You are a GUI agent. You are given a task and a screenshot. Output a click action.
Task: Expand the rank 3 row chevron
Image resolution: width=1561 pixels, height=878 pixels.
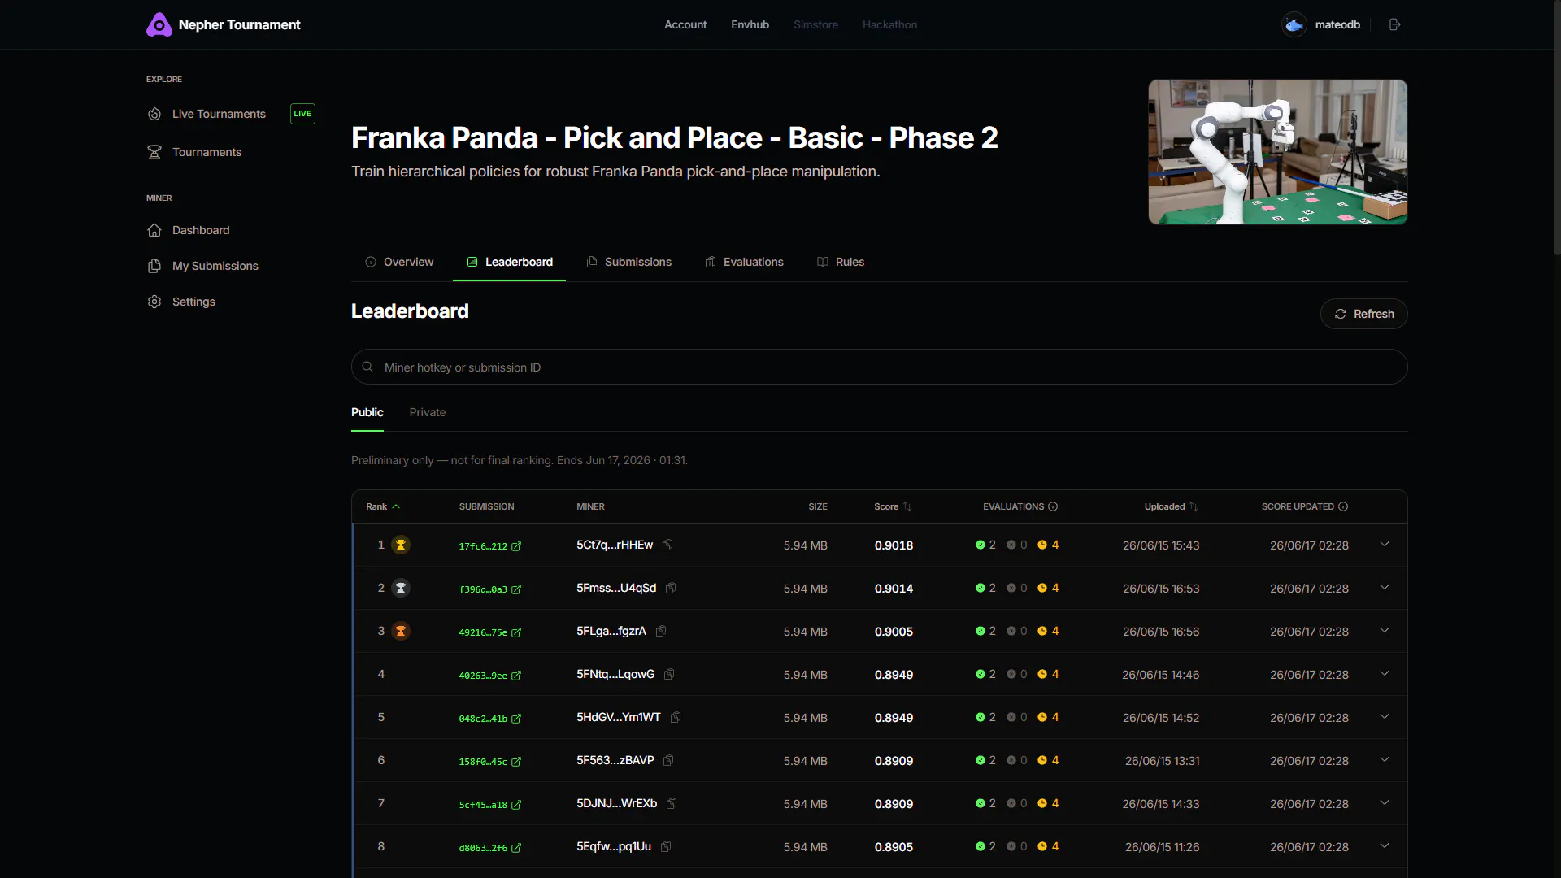pyautogui.click(x=1385, y=630)
